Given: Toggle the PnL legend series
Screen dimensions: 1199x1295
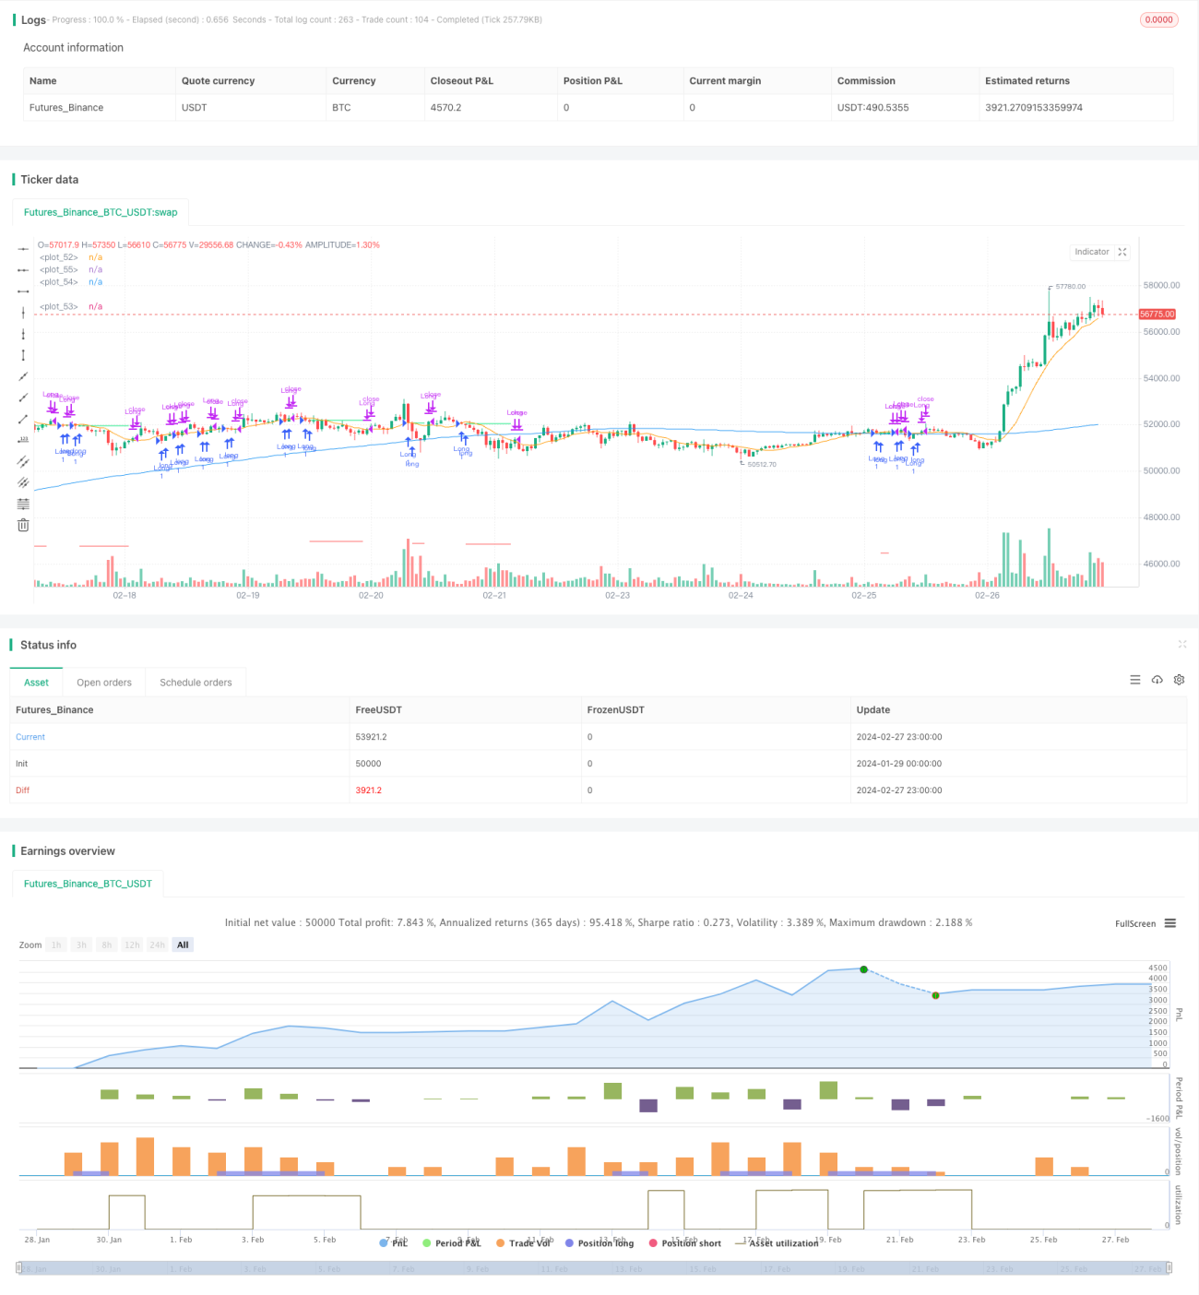Looking at the screenshot, I should 394,1243.
